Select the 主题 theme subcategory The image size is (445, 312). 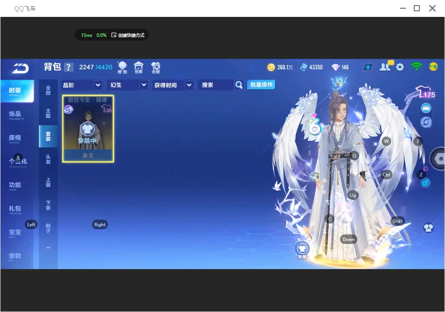[48, 114]
